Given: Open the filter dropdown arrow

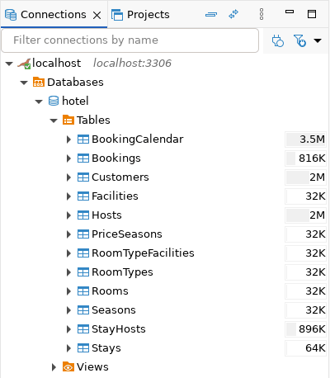Looking at the screenshot, I should [318, 41].
